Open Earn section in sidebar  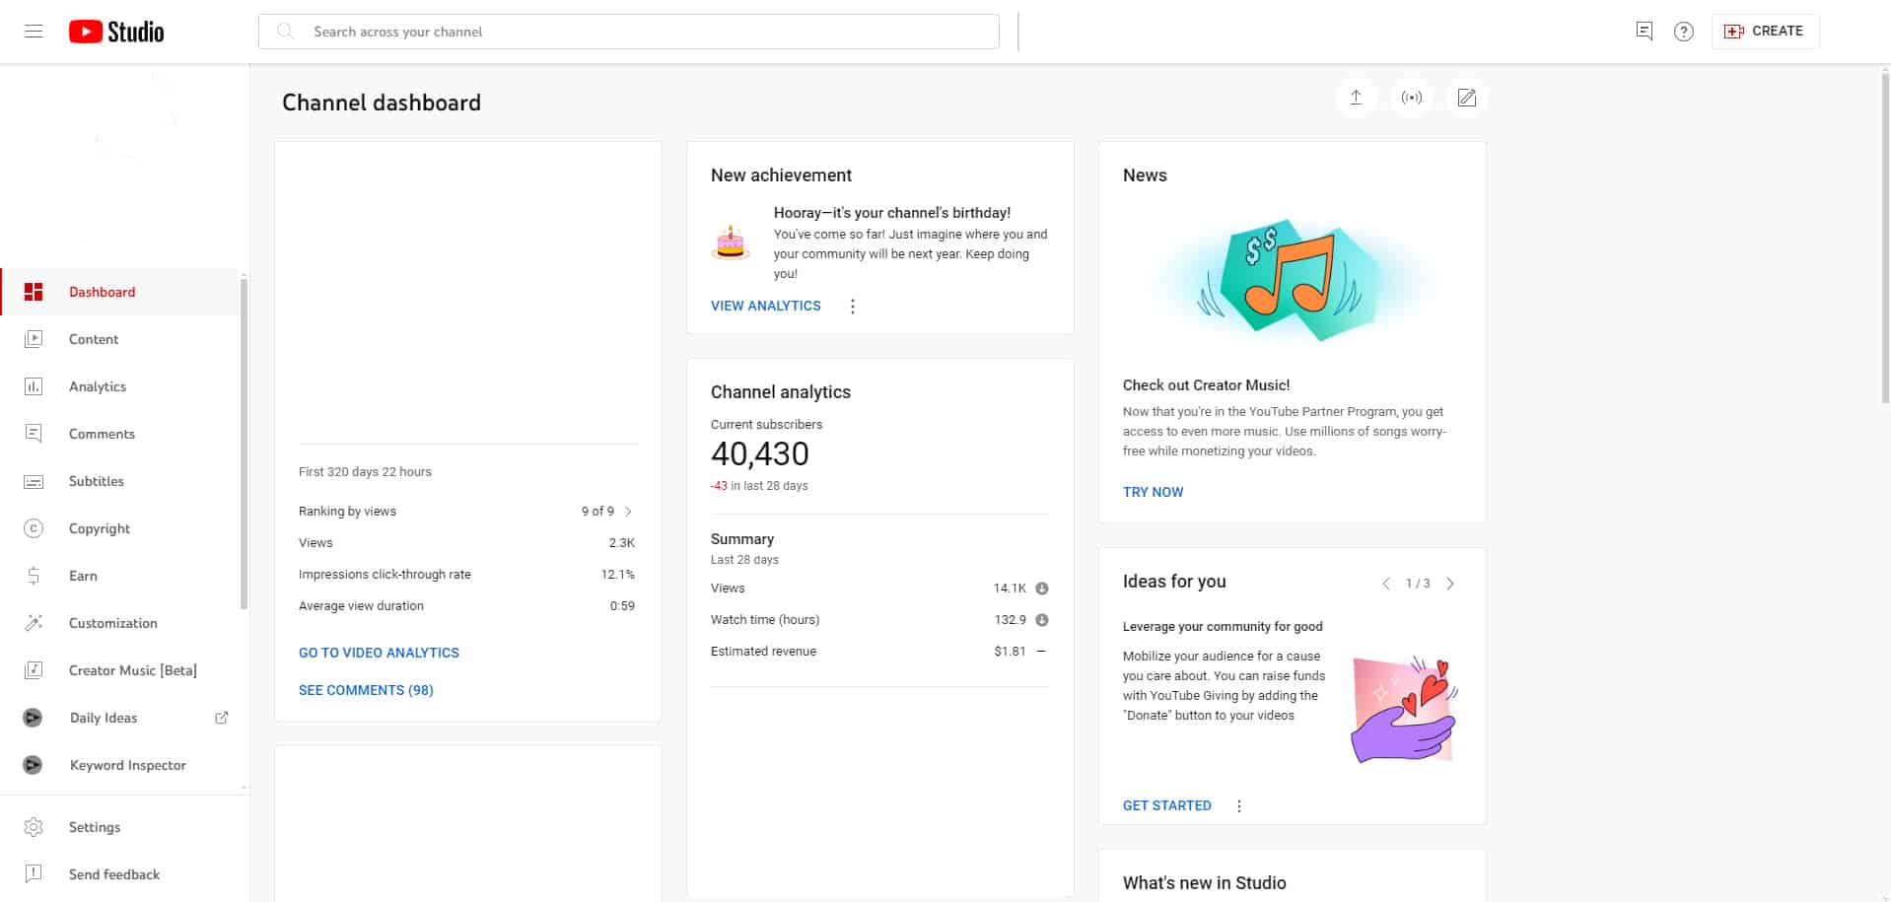coord(83,576)
